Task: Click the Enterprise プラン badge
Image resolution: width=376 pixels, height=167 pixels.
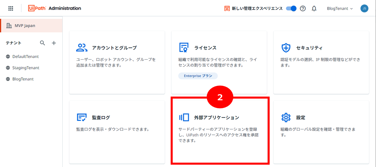Action: (x=198, y=76)
